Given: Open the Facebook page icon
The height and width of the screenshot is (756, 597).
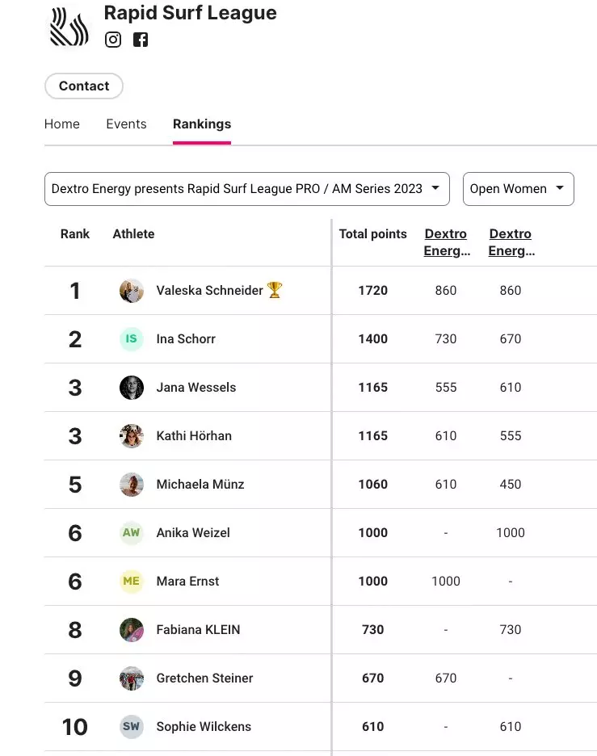Looking at the screenshot, I should [x=141, y=40].
